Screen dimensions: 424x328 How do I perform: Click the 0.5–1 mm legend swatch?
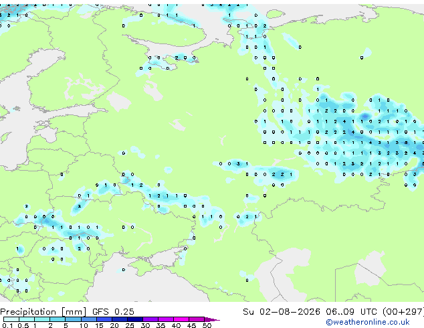[27, 319]
